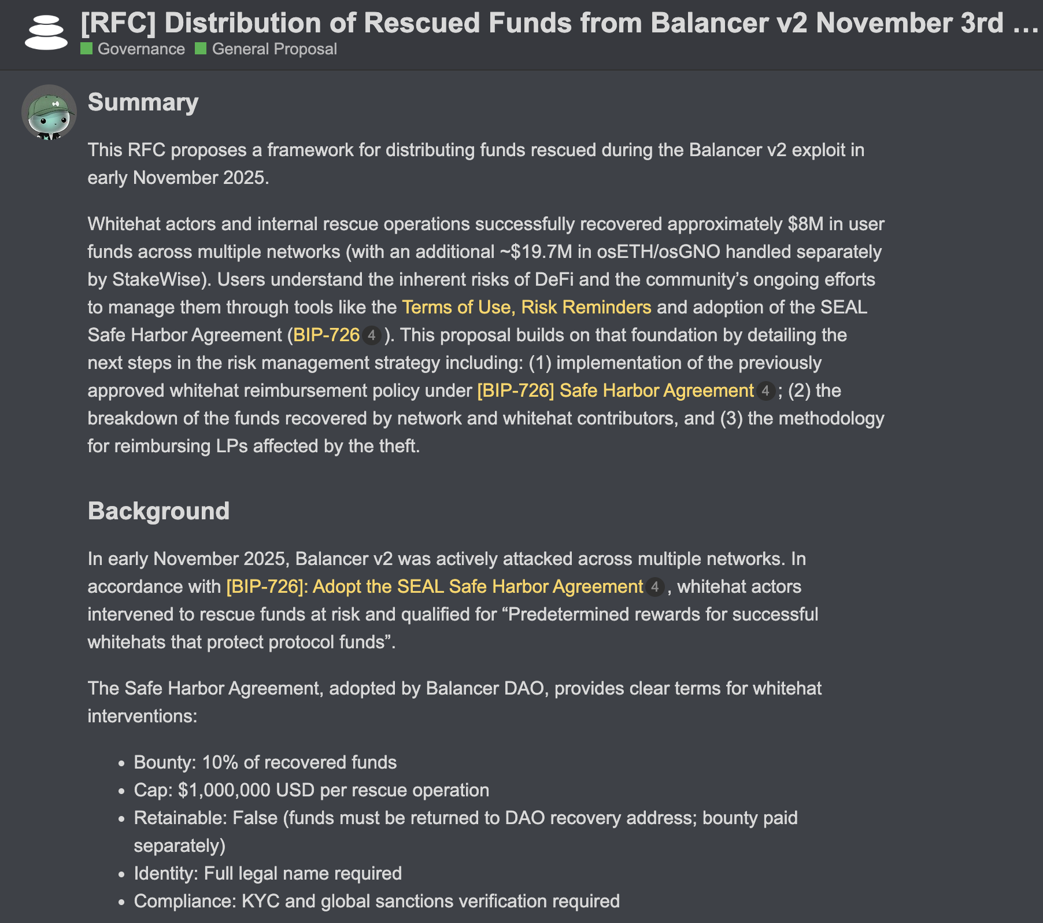Click the count badge after Adopt the SEAL link
1043x923 pixels.
[654, 587]
